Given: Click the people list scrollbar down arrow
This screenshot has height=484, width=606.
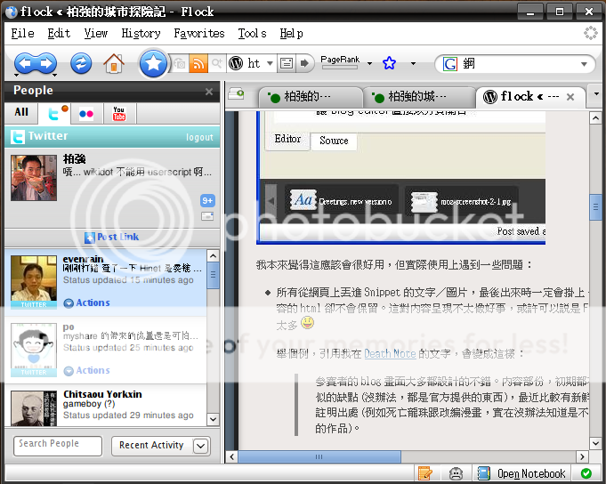Looking at the screenshot, I should click(213, 419).
